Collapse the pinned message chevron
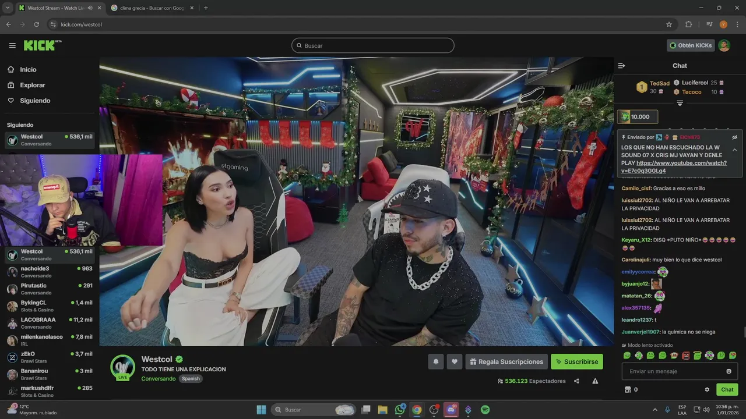The image size is (746, 419). (734, 150)
